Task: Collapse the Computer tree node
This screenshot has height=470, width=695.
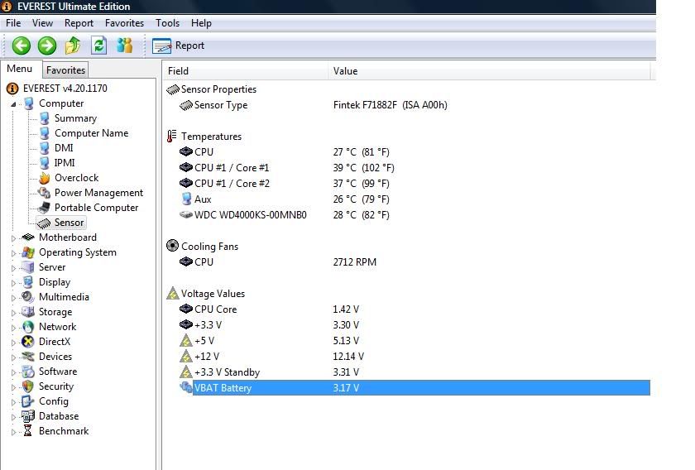Action: point(13,104)
